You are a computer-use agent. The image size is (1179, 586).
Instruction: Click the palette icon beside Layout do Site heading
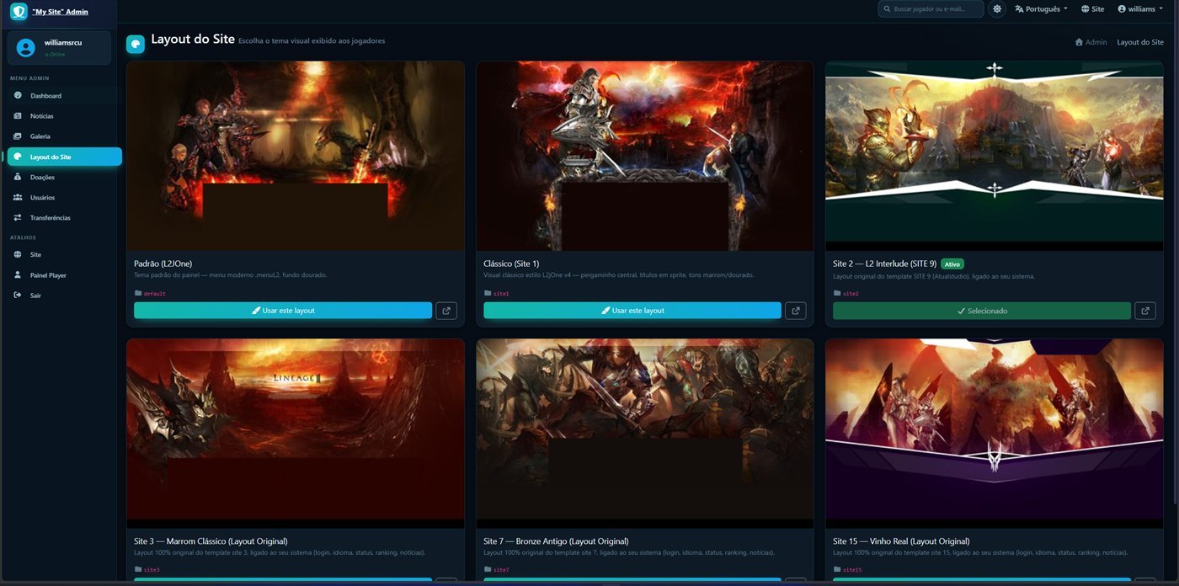(x=136, y=44)
